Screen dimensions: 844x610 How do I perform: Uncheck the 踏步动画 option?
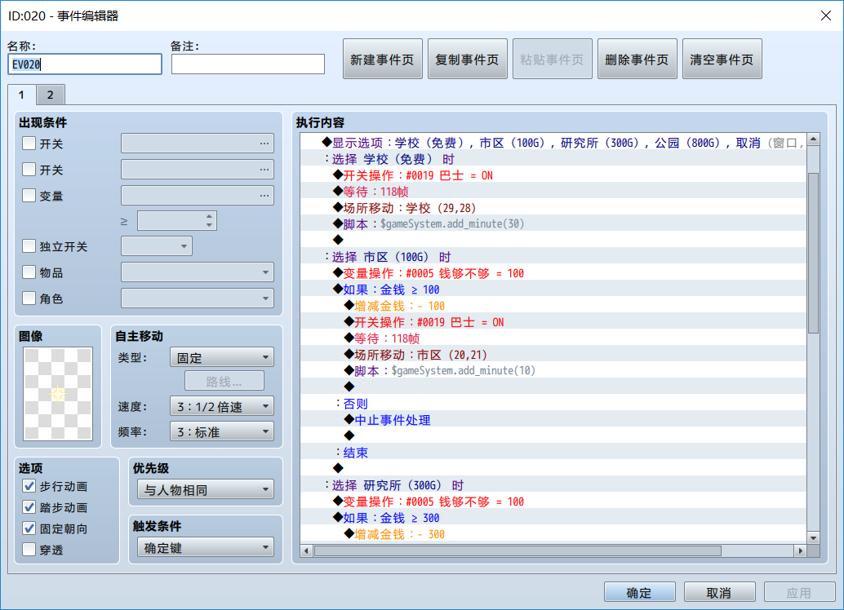coord(29,507)
